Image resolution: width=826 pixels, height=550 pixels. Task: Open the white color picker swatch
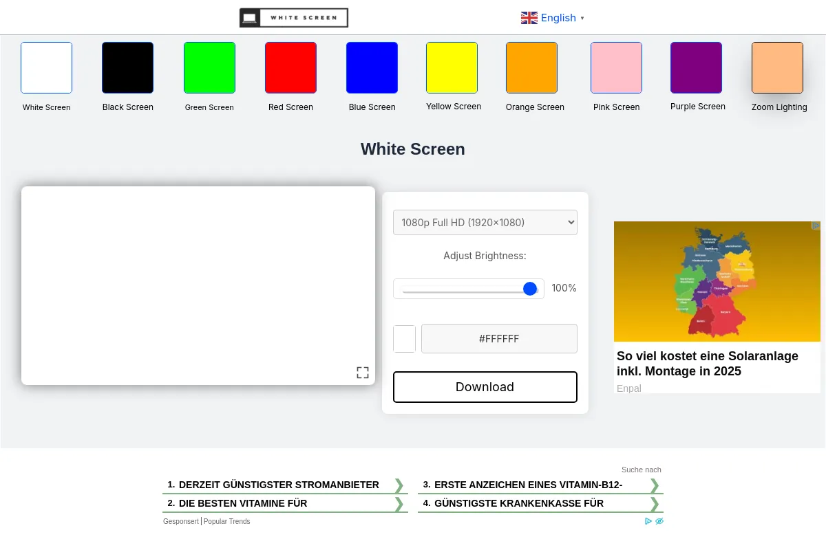(404, 339)
